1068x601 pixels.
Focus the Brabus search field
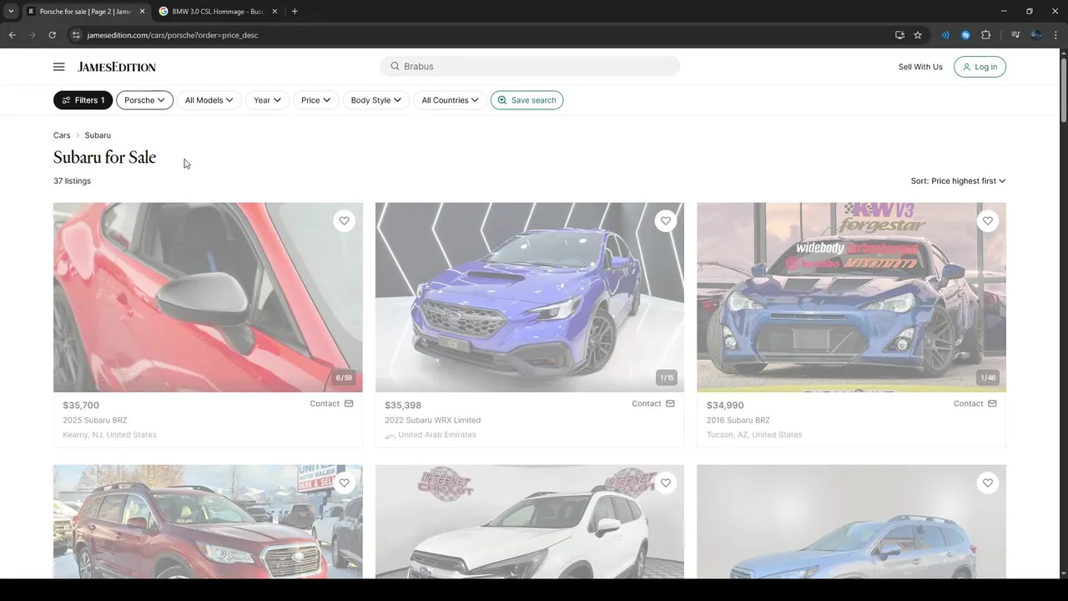tap(530, 66)
